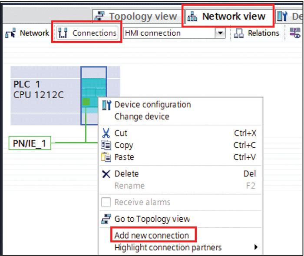
Task: Click the Relations icon in toolbar
Action: point(239,33)
